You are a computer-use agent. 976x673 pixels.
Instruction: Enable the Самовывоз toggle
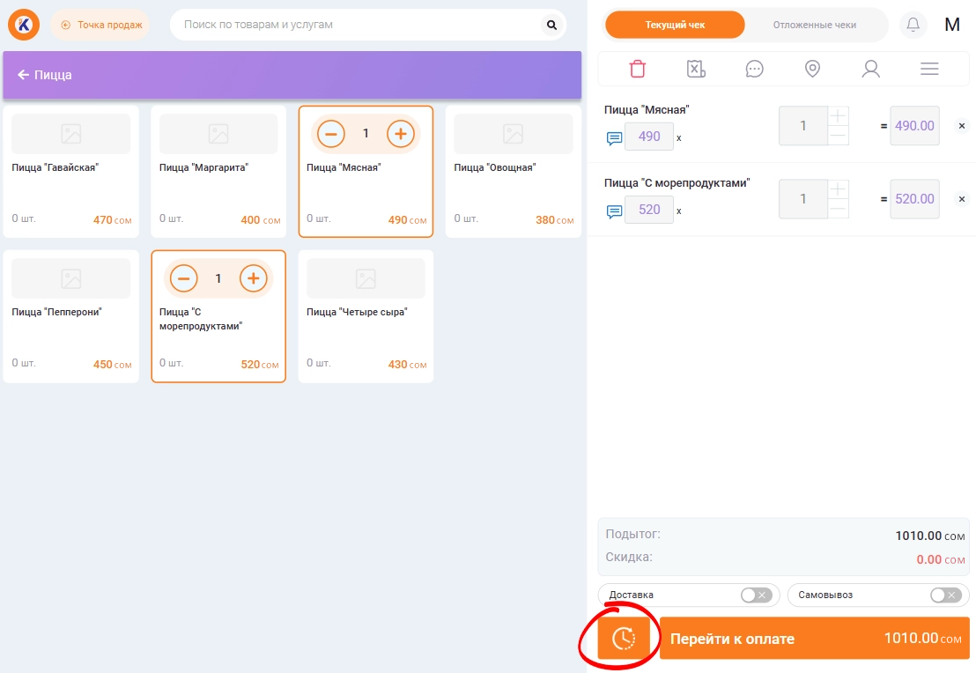(x=945, y=595)
